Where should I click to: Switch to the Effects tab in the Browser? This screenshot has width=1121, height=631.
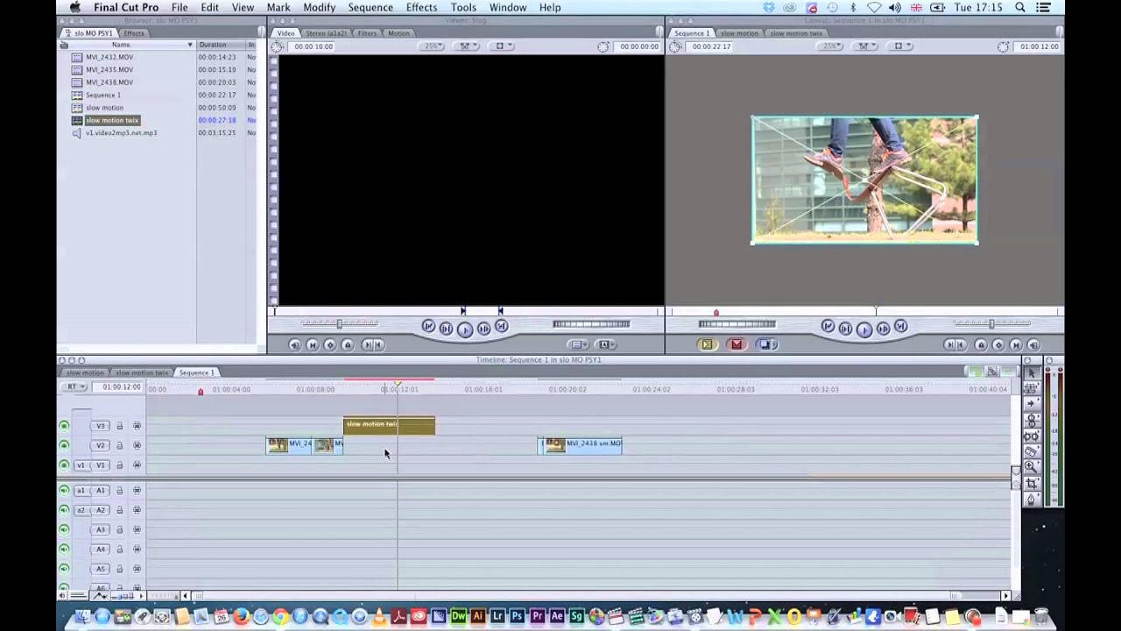(x=134, y=33)
